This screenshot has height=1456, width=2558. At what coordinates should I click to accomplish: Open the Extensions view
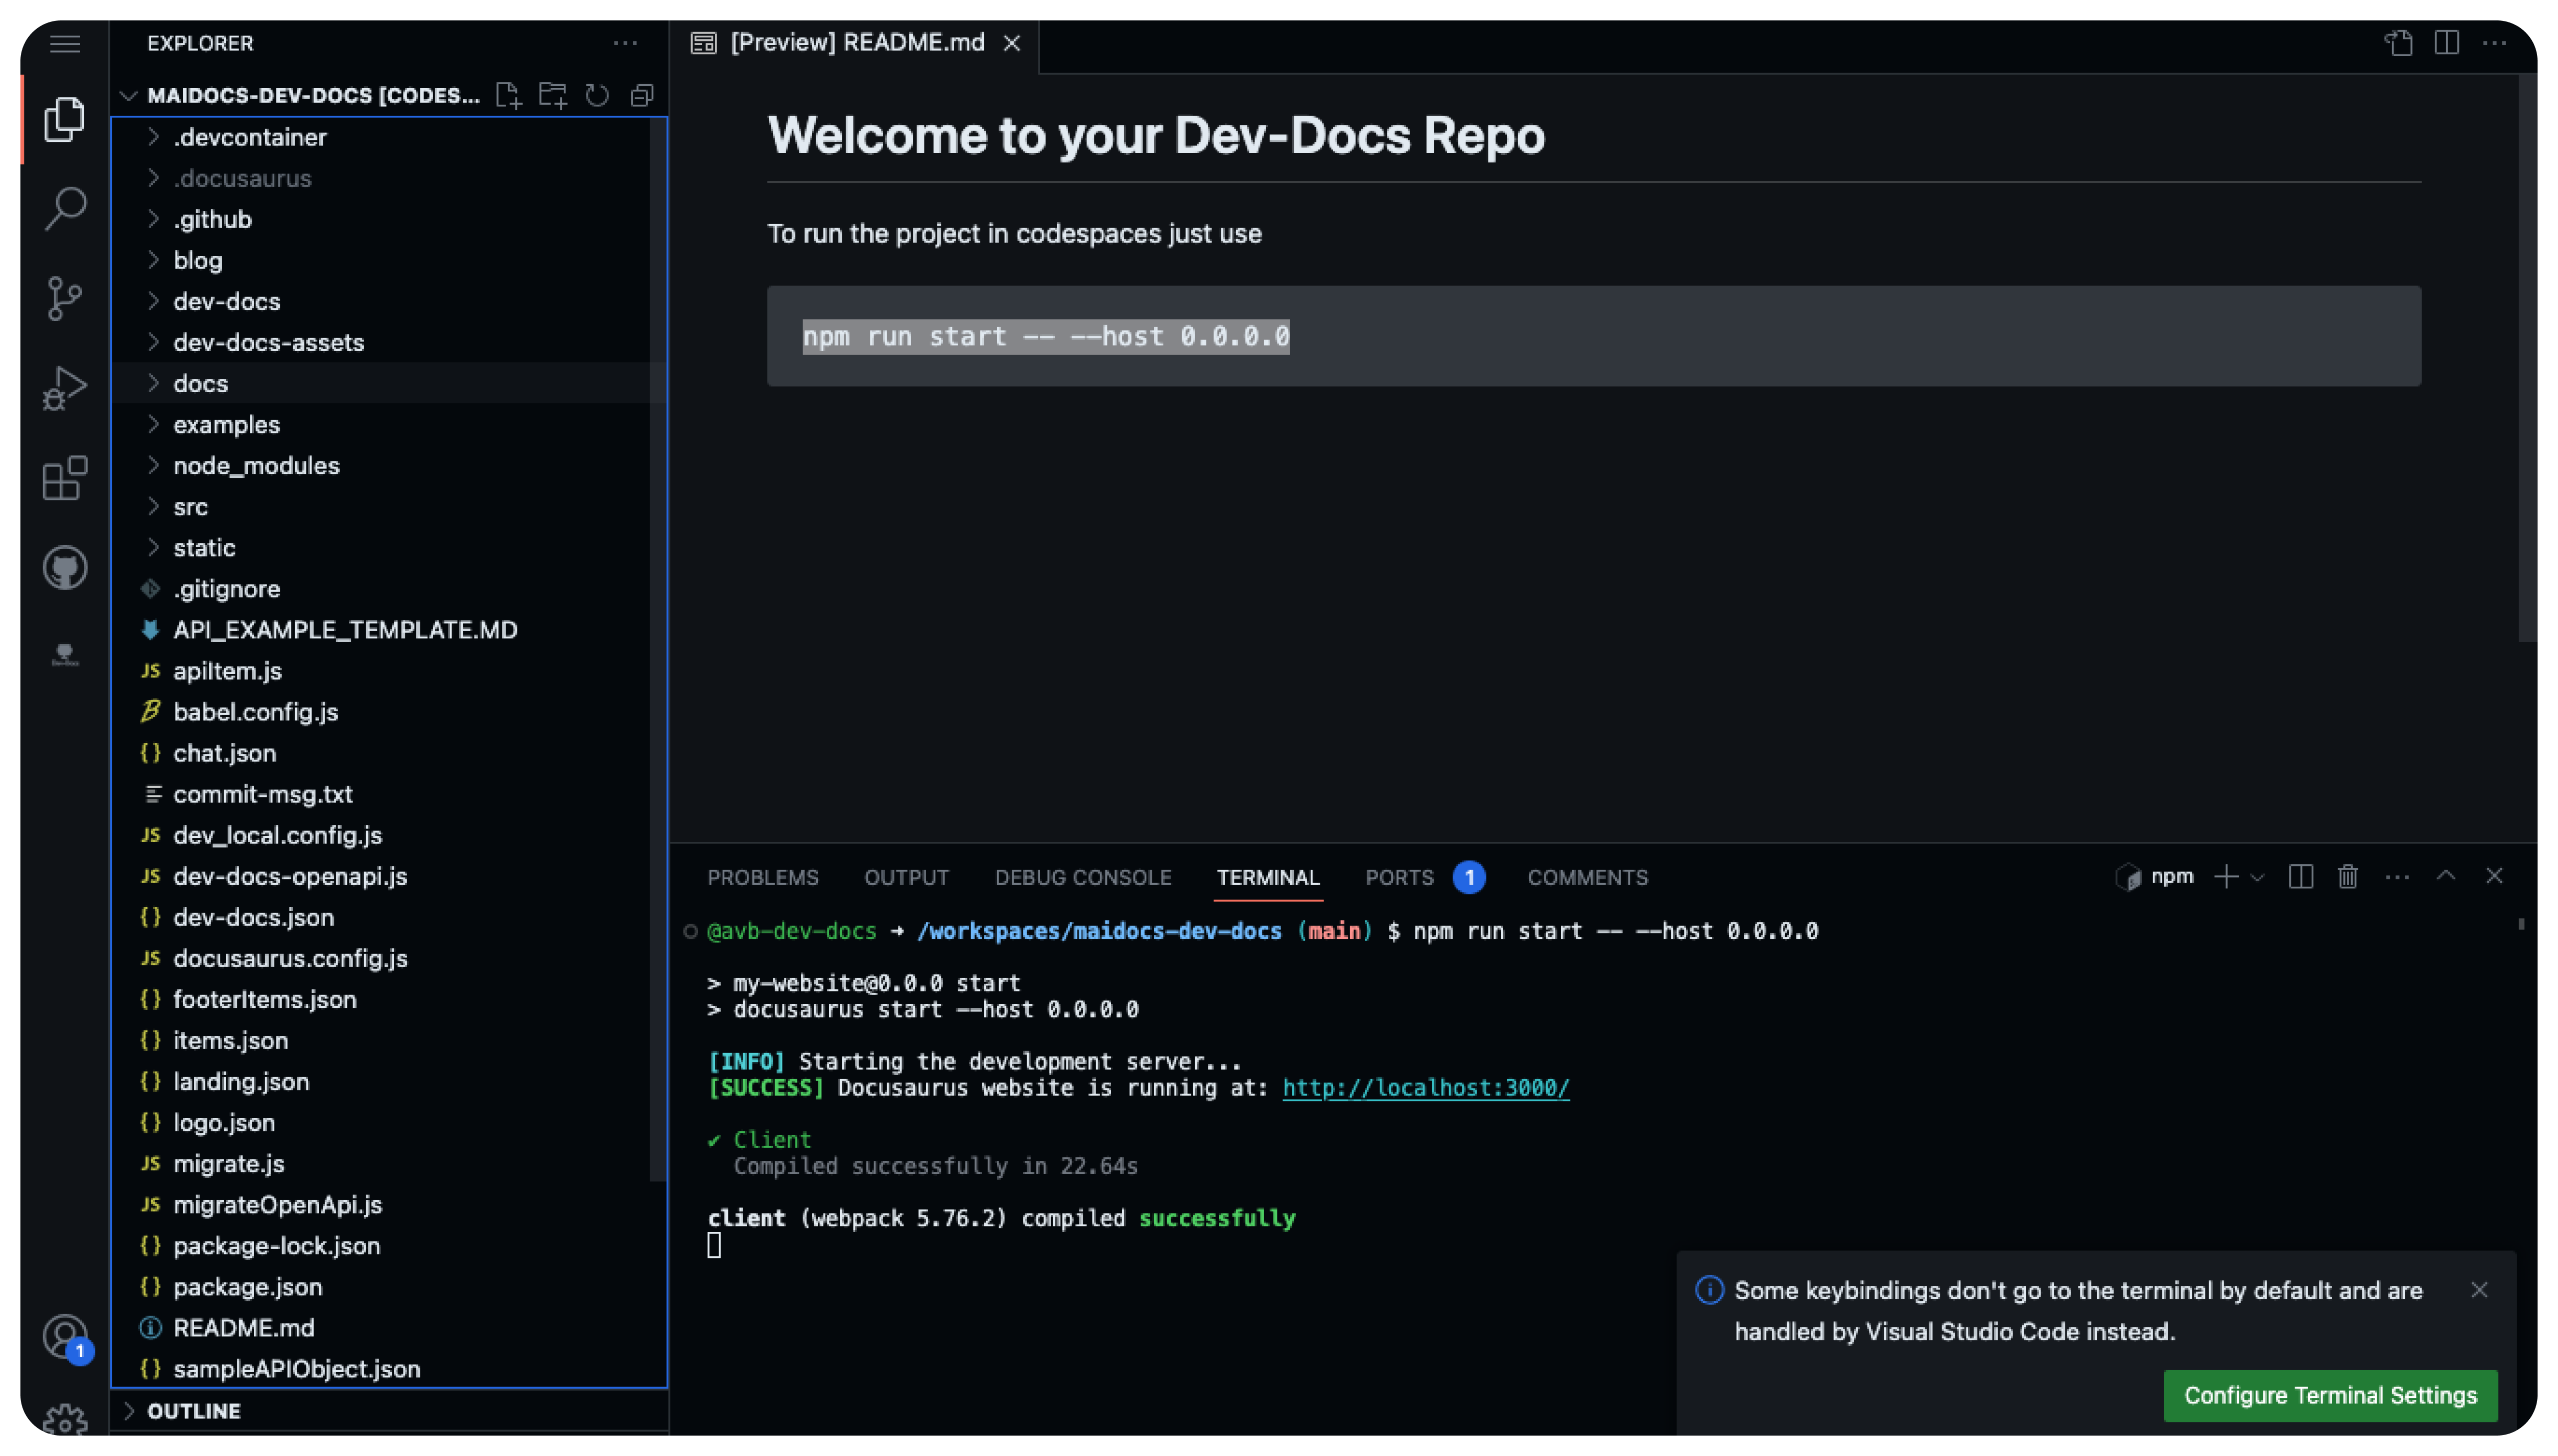(65, 478)
